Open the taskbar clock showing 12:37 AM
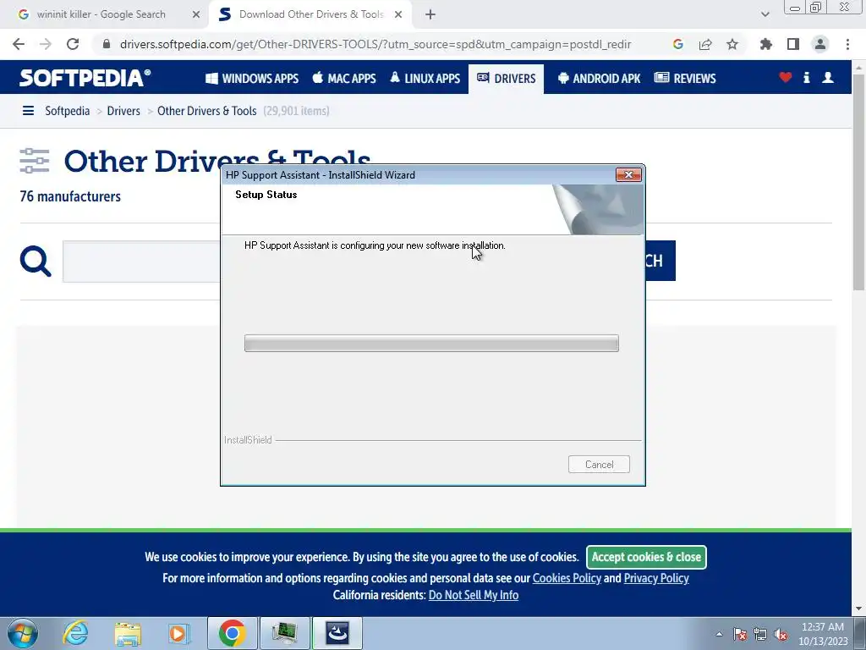The width and height of the screenshot is (866, 650). 823,634
